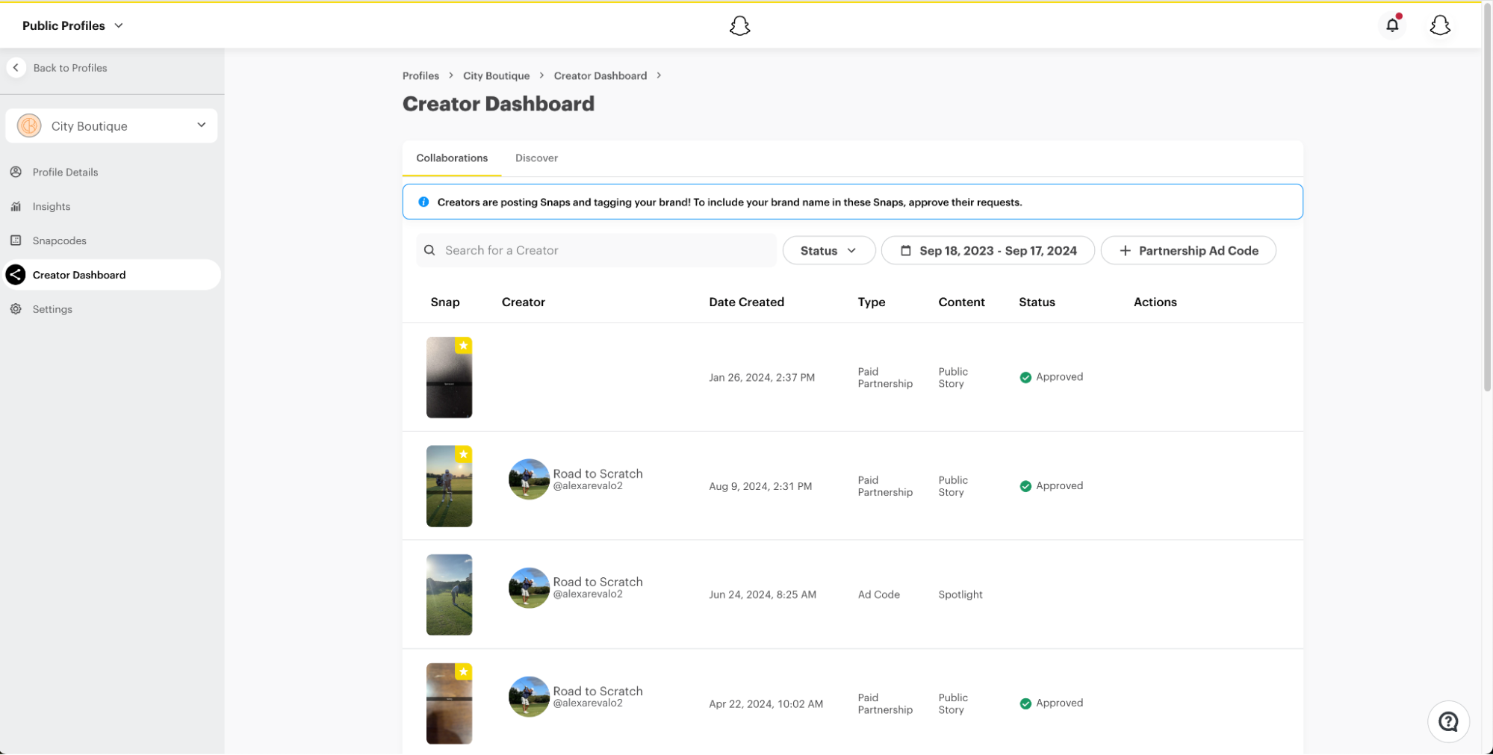Click the help chat icon
The width and height of the screenshot is (1493, 755).
1448,721
